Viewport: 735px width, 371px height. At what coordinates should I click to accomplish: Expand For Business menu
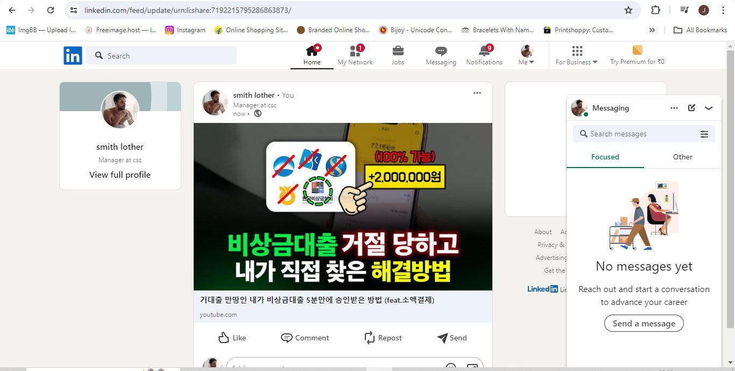tap(577, 55)
